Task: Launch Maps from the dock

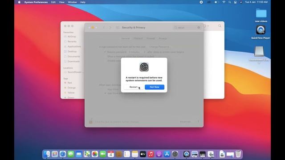Action: coord(87,154)
